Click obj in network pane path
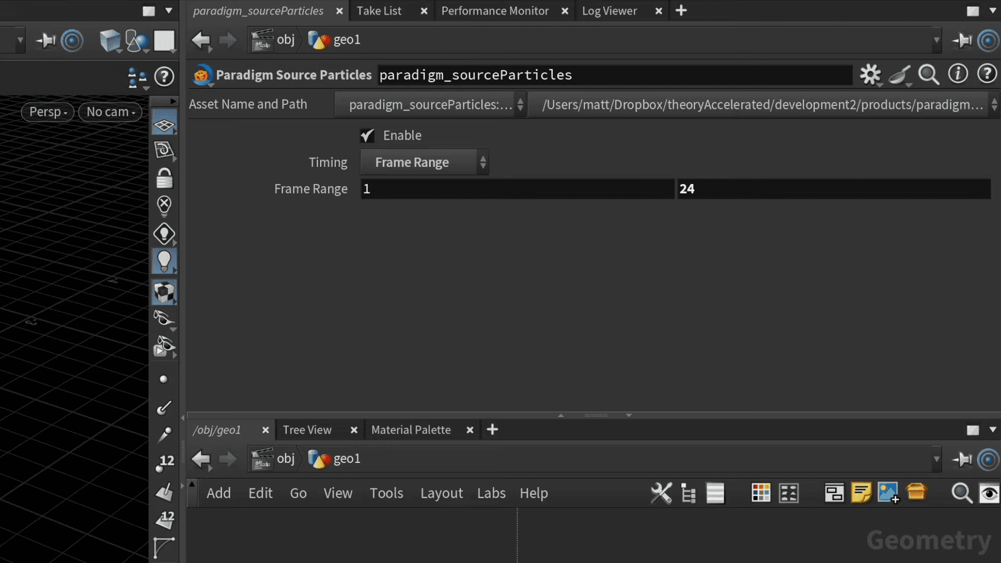 274,459
